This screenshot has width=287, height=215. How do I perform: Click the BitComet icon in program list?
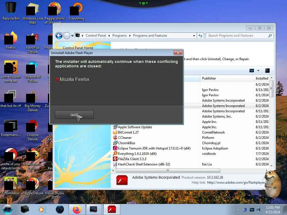tap(115, 132)
